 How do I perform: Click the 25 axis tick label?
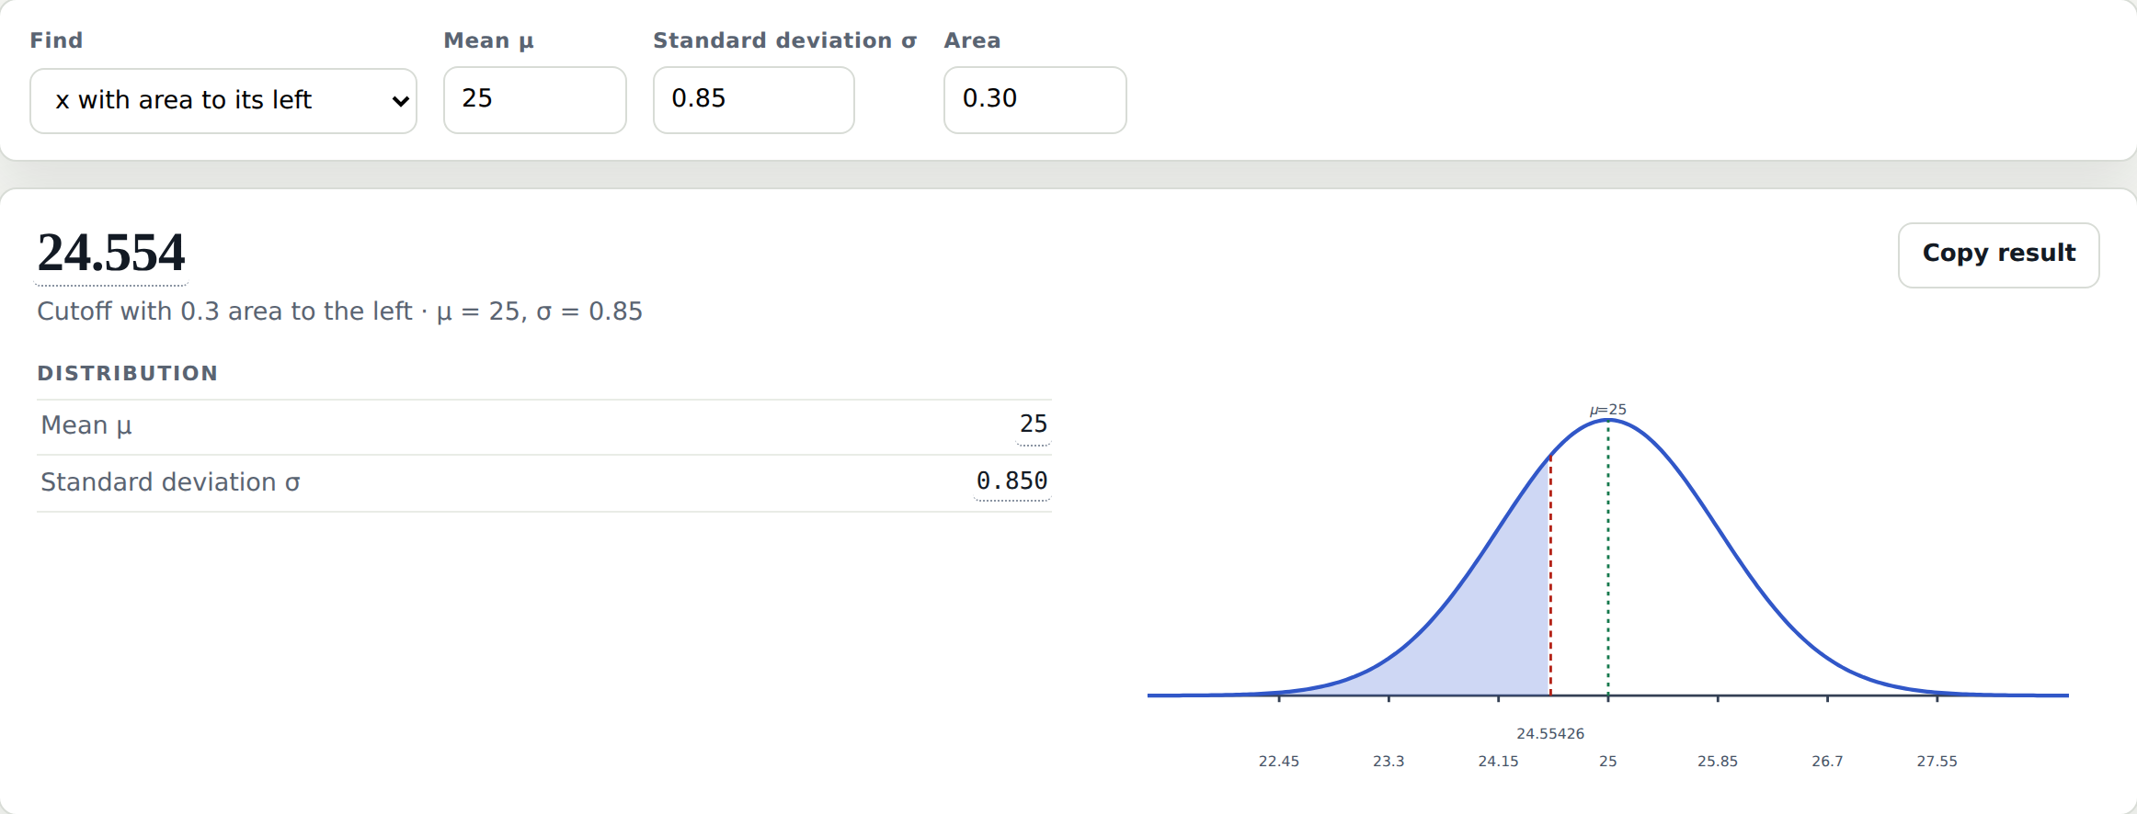pos(1608,761)
